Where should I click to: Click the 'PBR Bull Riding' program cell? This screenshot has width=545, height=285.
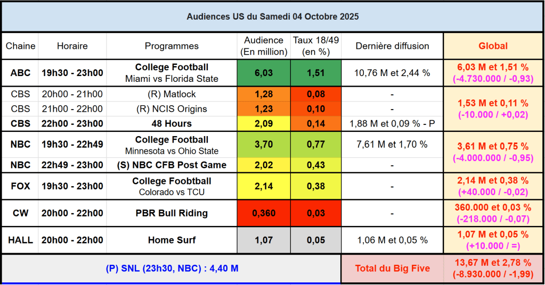pos(172,213)
